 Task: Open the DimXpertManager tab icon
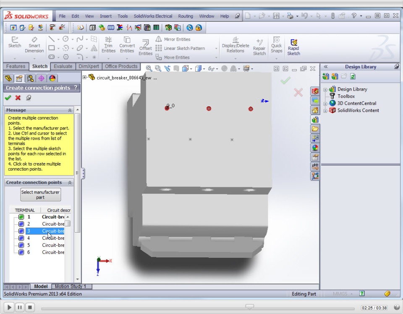(x=42, y=78)
